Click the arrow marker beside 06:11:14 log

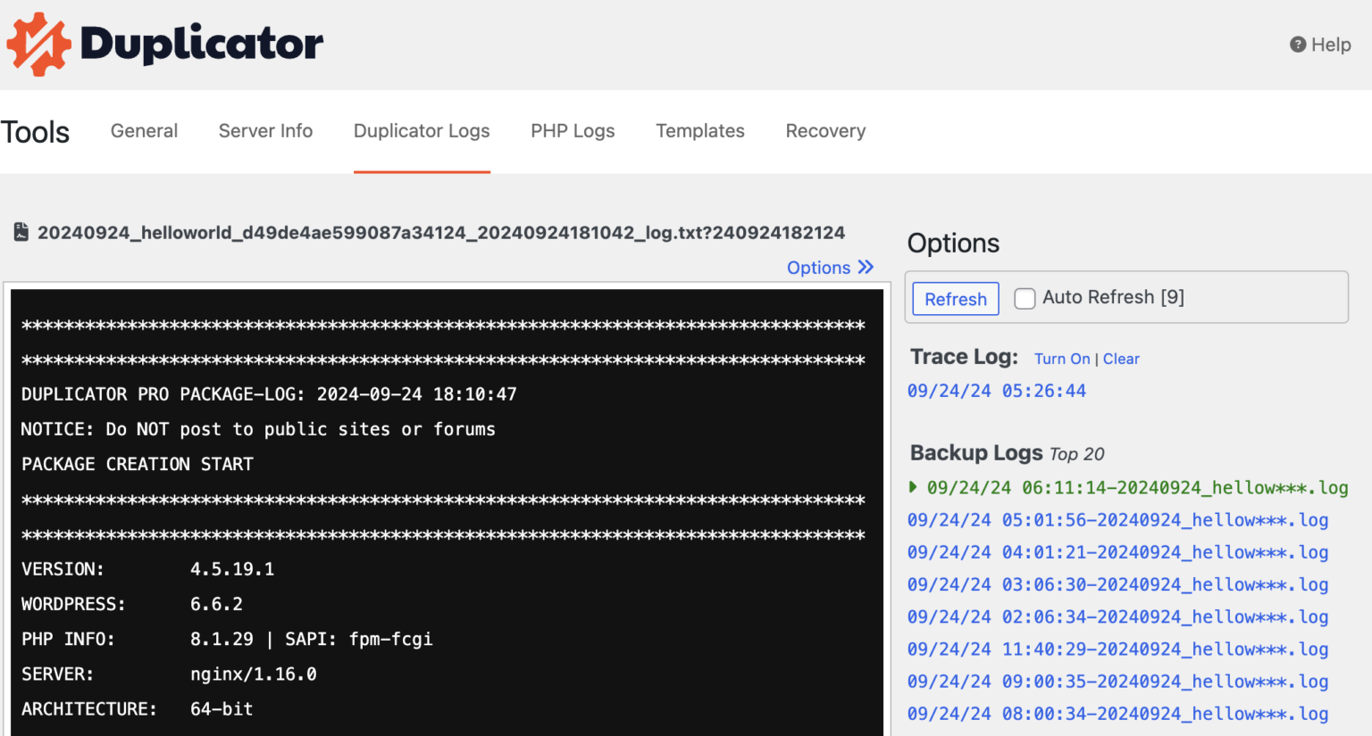(x=913, y=487)
